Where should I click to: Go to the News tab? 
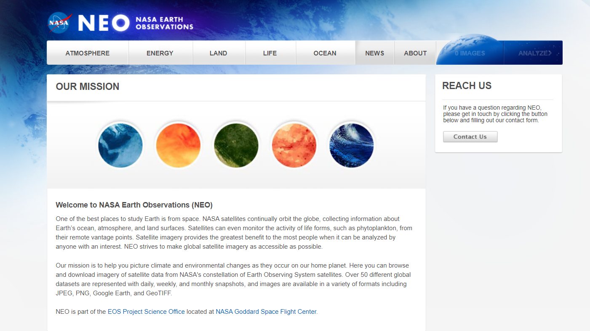[x=374, y=53]
